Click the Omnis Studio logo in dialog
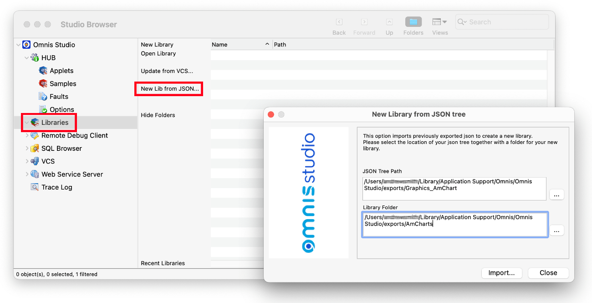 click(308, 193)
